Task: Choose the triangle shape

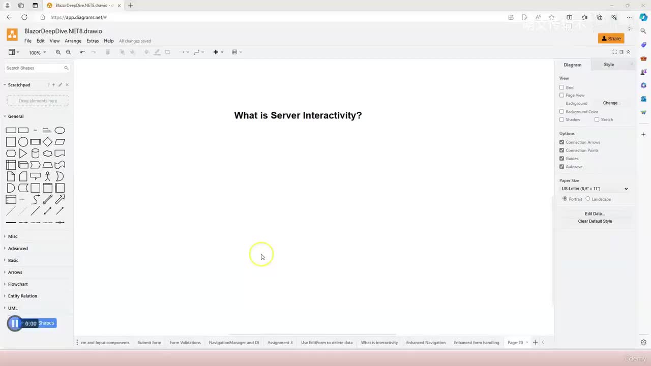Action: coord(23,154)
